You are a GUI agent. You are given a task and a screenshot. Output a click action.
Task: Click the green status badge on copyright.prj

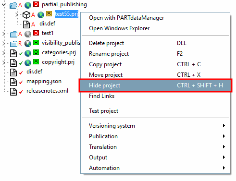coord(36,62)
